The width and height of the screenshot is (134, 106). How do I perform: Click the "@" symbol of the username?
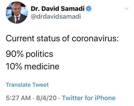click(x=34, y=17)
